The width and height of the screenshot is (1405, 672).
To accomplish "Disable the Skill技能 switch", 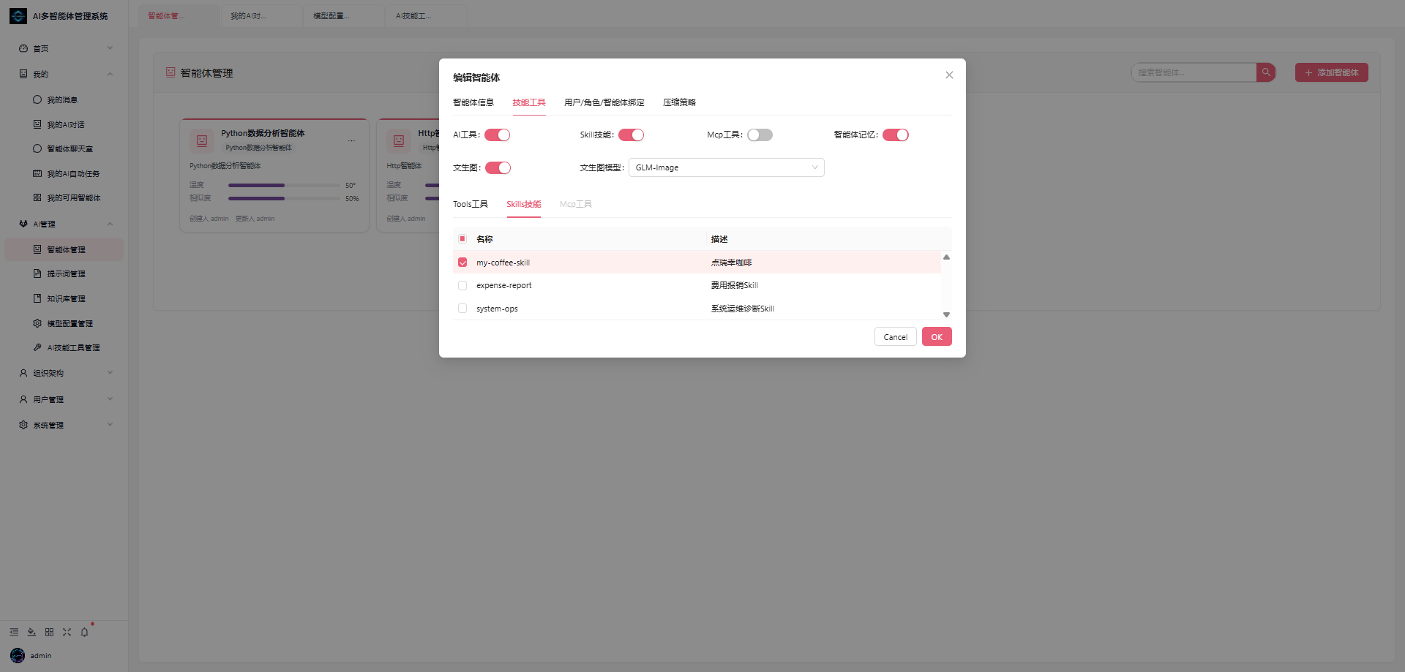I will 631,135.
